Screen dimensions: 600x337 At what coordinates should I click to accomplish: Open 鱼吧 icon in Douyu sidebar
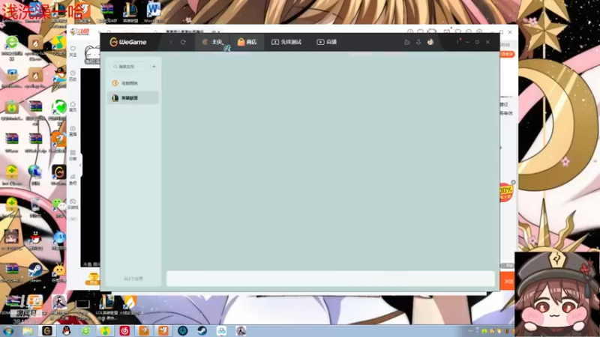[73, 180]
